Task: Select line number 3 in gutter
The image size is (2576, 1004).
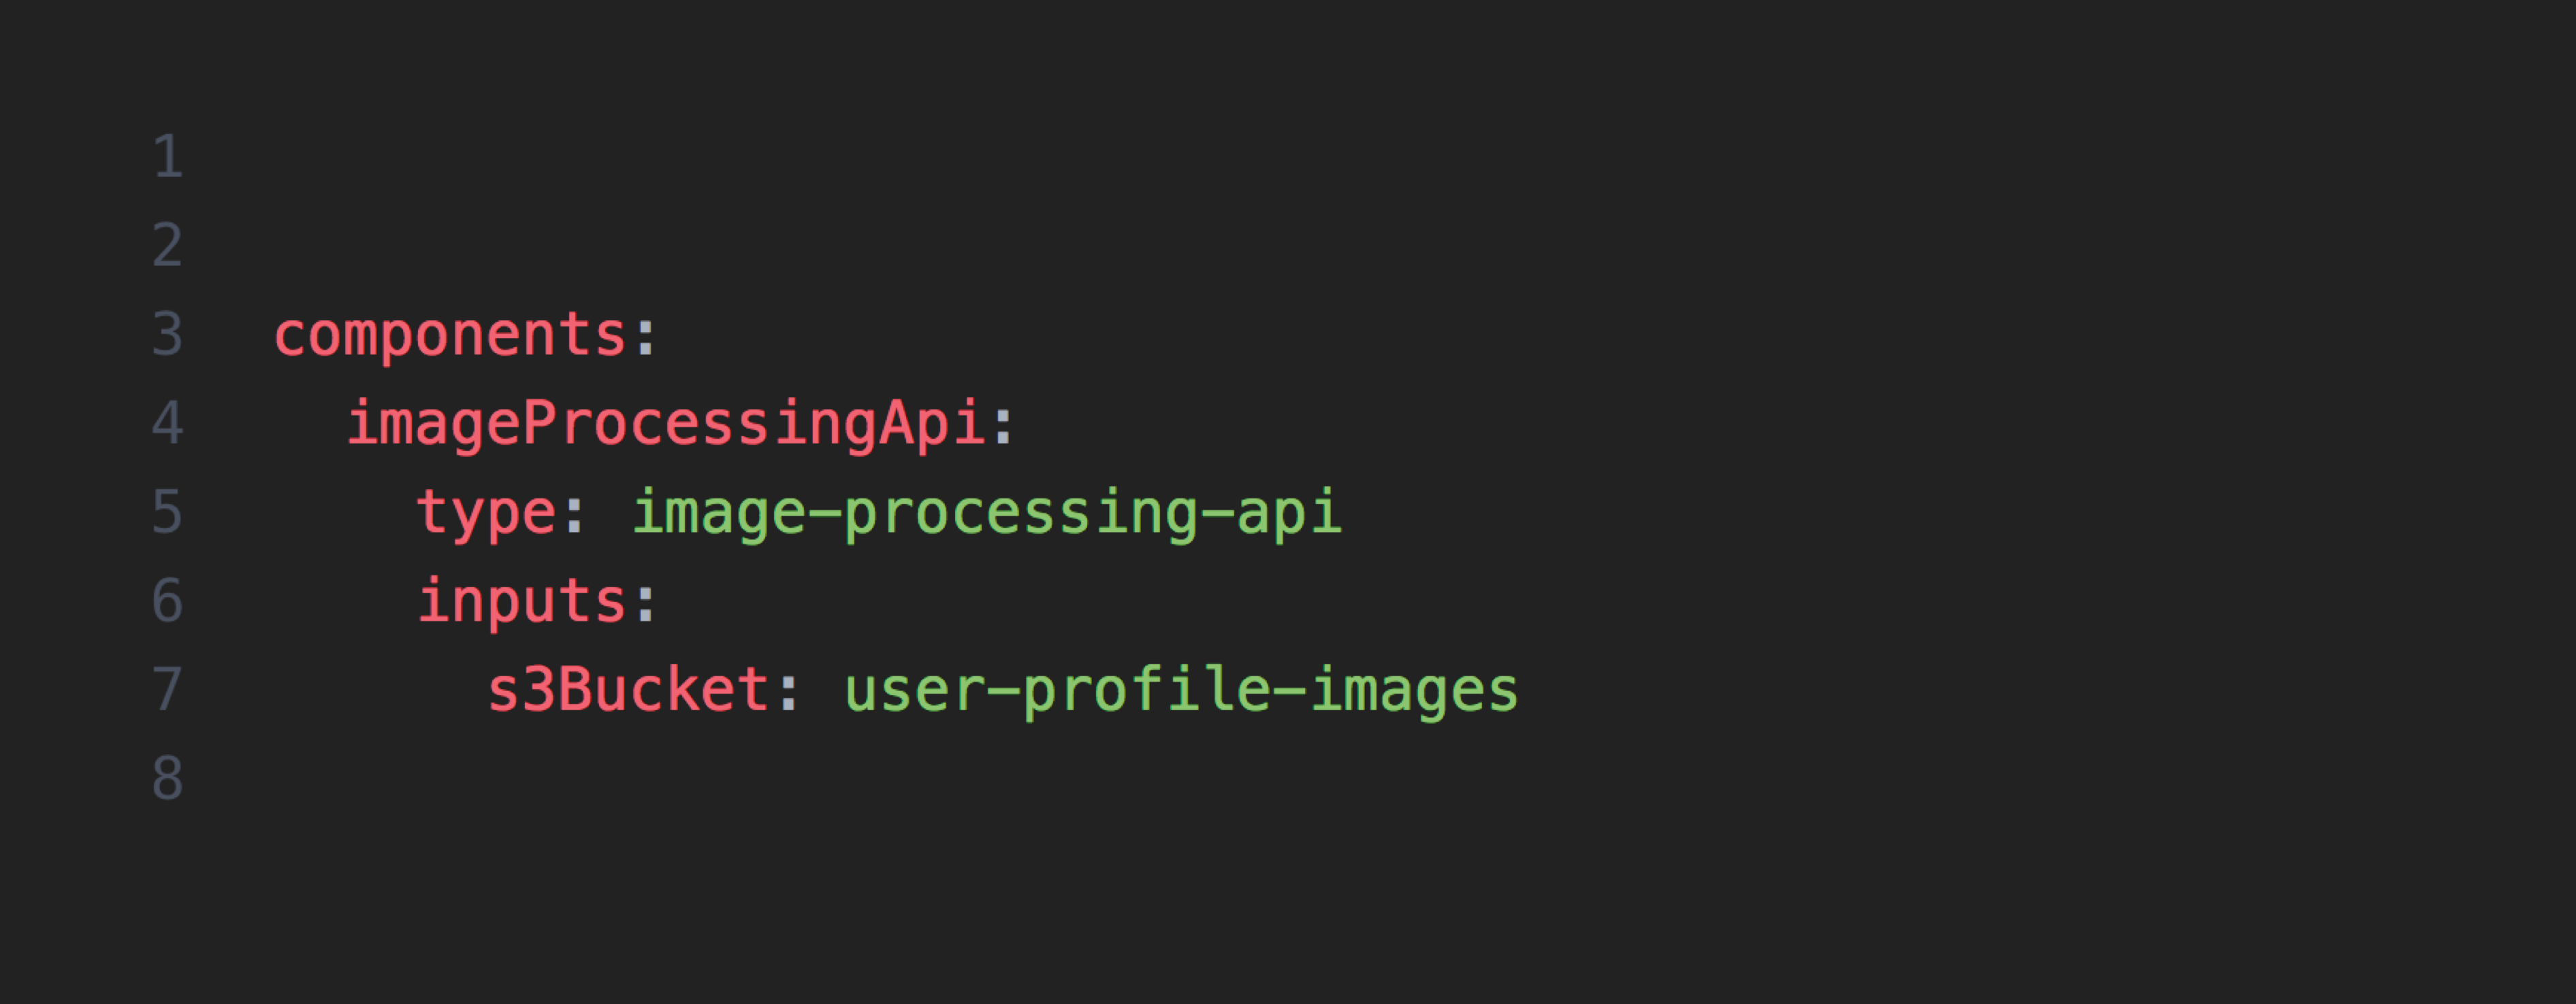Action: 168,335
